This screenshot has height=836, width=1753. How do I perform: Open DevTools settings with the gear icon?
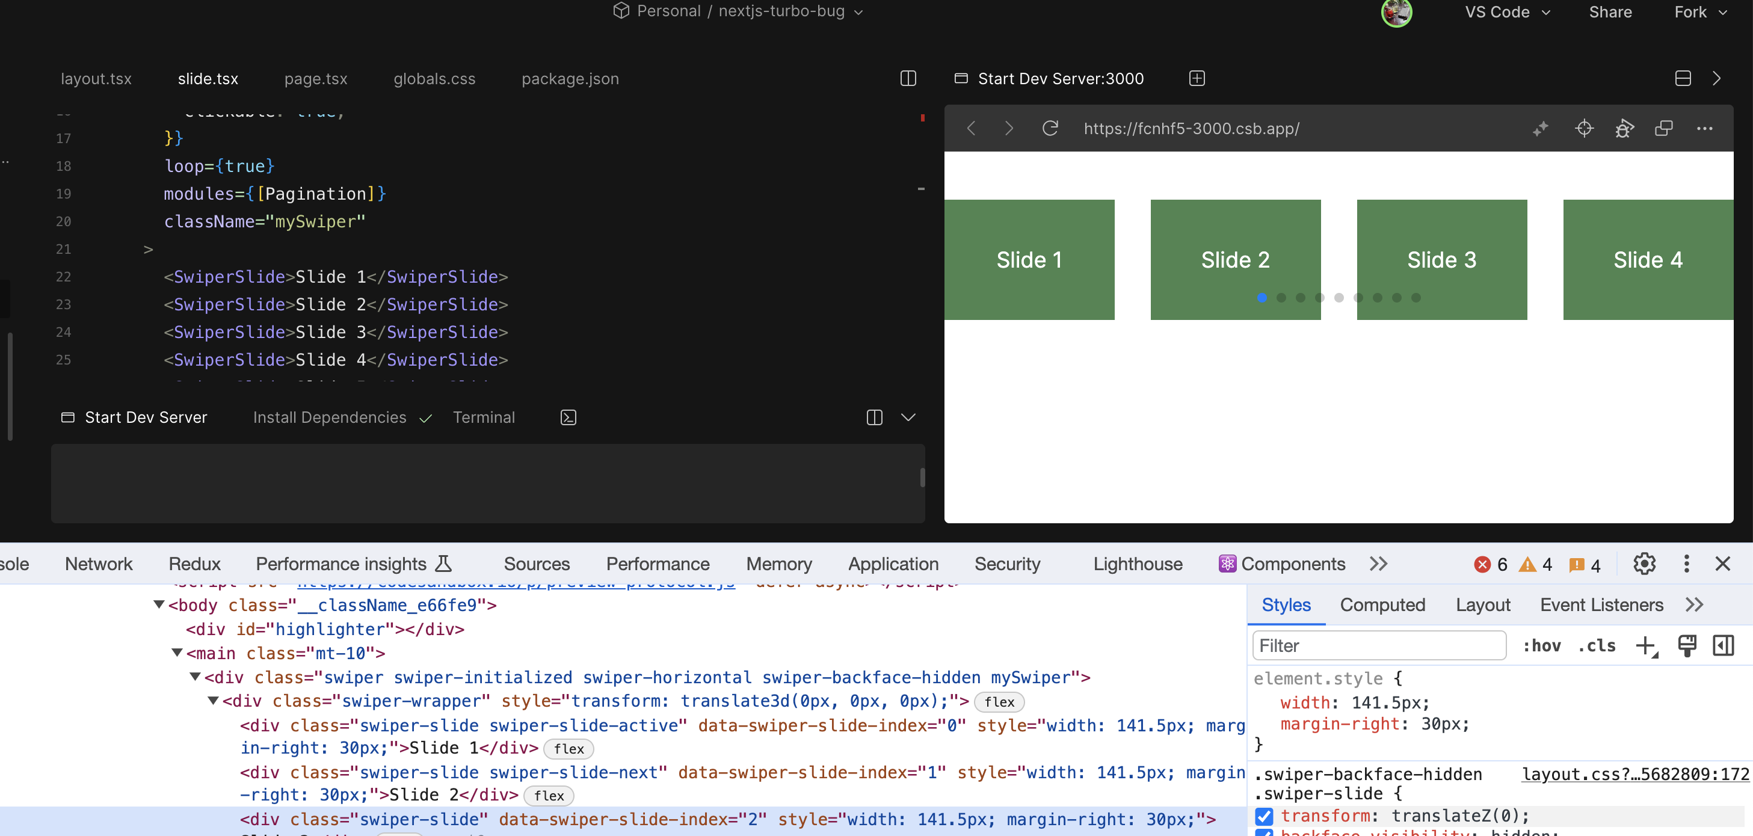1645,563
